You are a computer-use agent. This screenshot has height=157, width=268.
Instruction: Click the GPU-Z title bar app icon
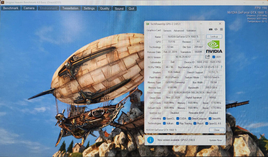[147, 24]
